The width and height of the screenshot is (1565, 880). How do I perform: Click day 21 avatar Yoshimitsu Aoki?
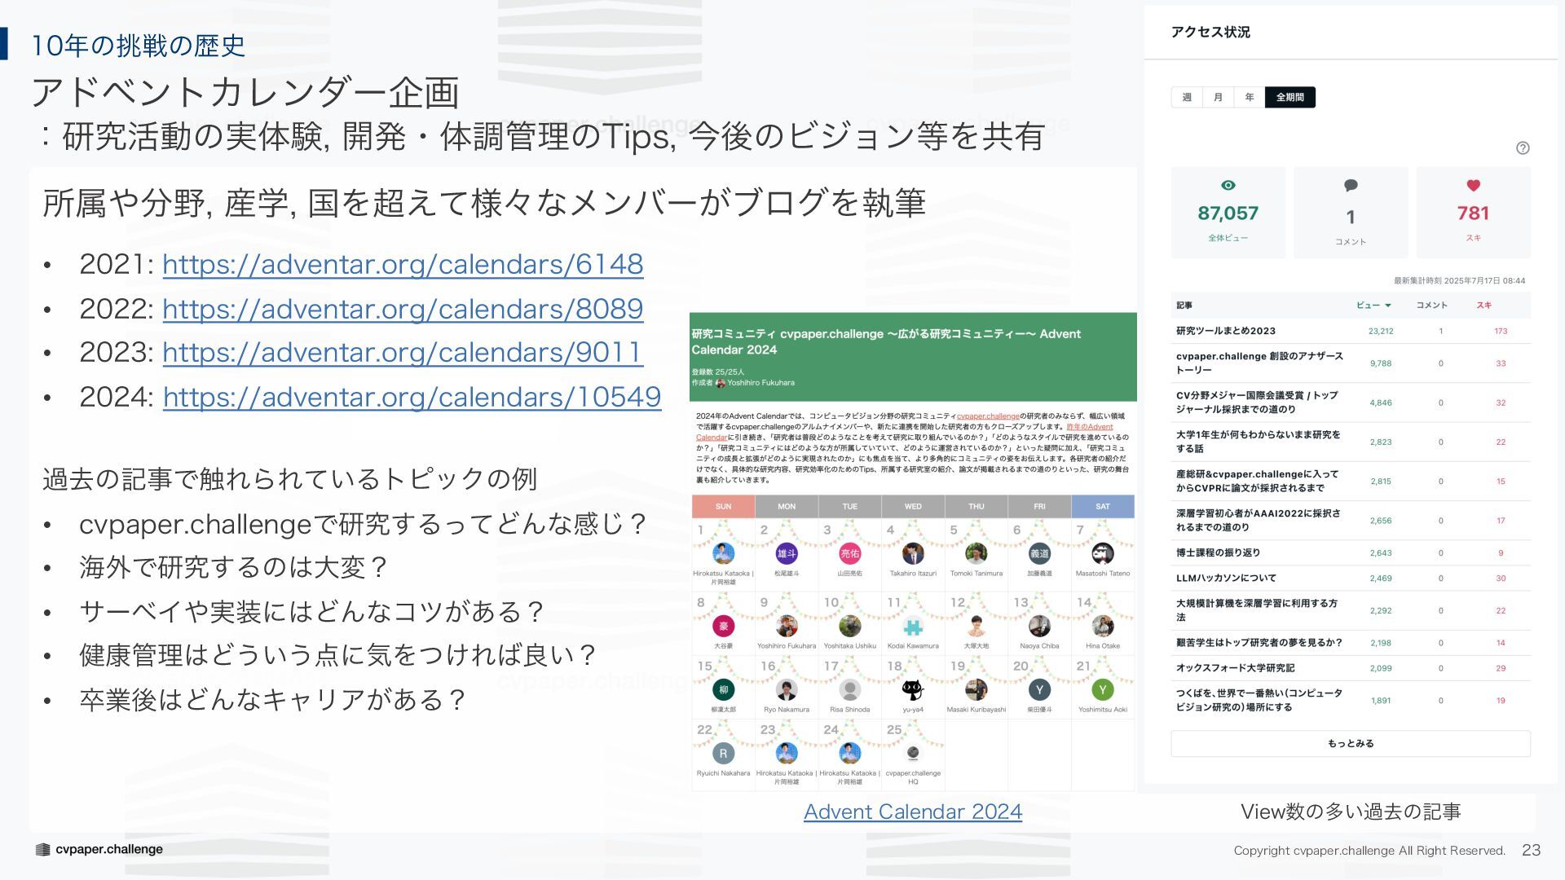(x=1102, y=690)
